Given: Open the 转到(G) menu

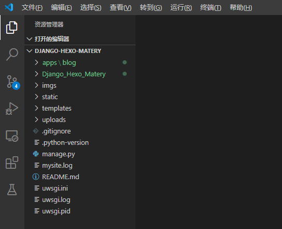Looking at the screenshot, I should point(151,8).
